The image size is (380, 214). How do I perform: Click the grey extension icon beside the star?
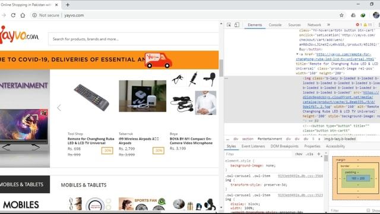tap(353, 15)
